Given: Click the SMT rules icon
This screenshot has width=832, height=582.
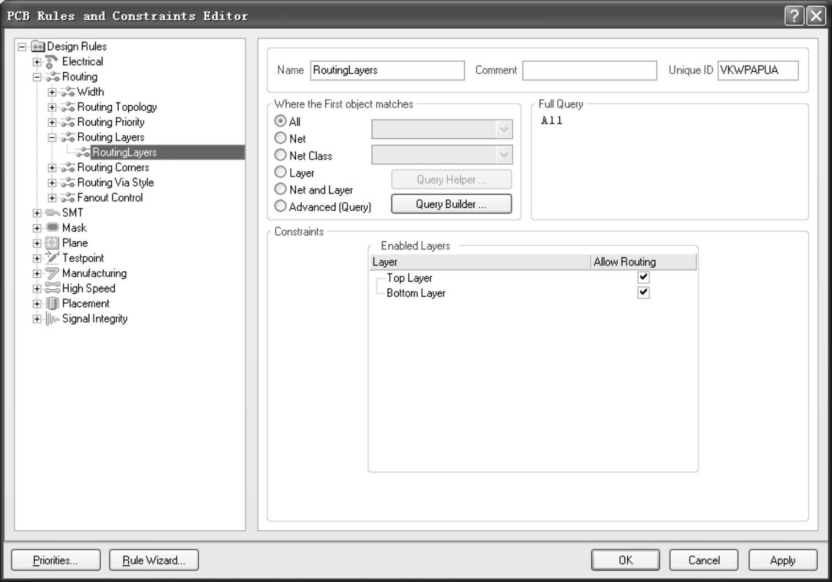Looking at the screenshot, I should (x=52, y=213).
